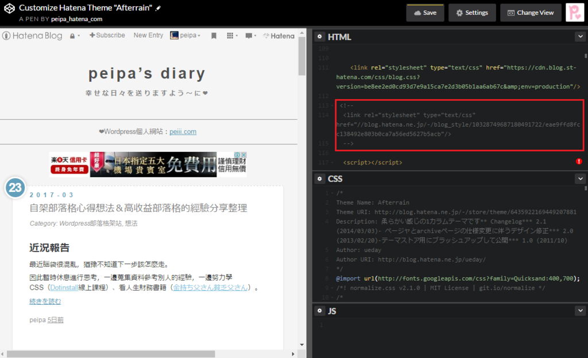Click the Category: Wordpress部落格架站 text
The image size is (588, 358).
84,223
